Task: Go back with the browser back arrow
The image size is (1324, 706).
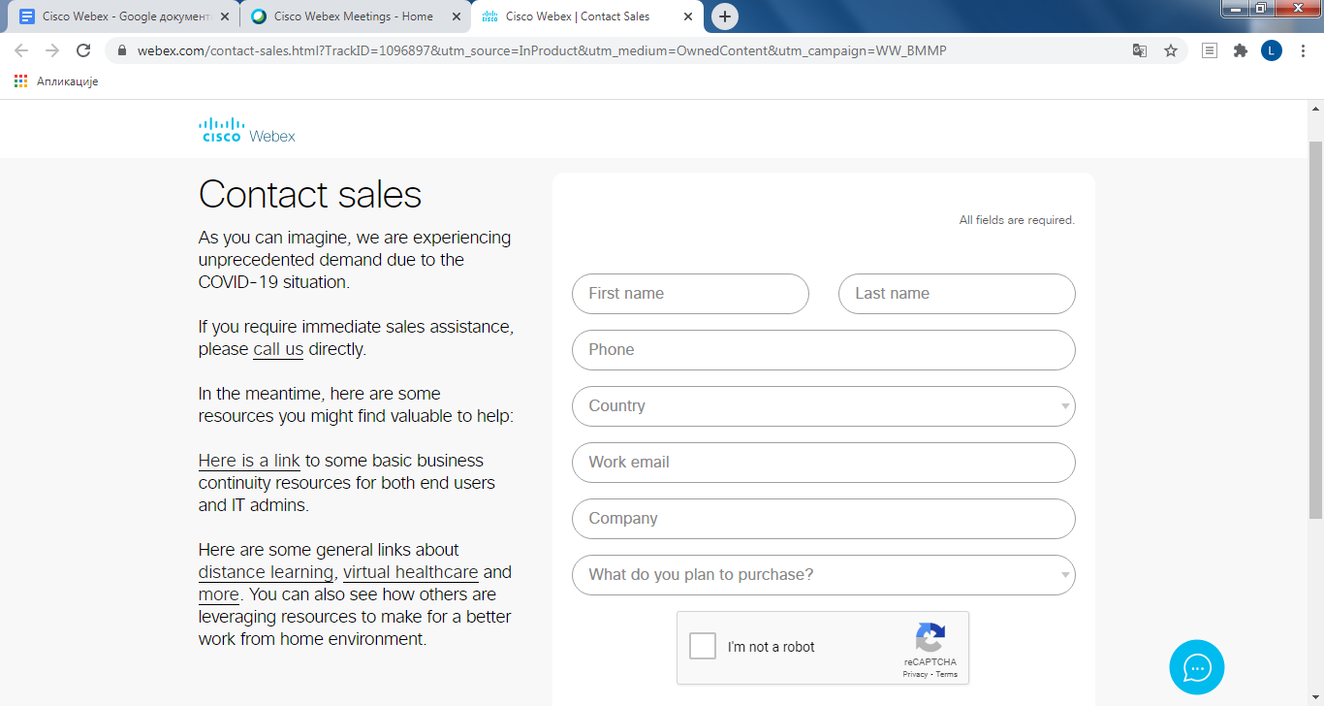Action: tap(21, 50)
